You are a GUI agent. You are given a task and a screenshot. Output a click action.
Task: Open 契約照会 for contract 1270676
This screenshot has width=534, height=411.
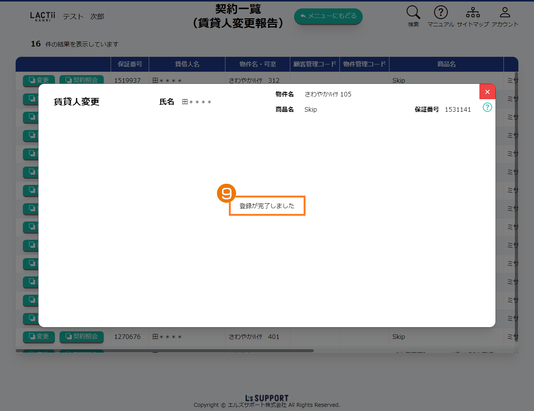pos(82,336)
